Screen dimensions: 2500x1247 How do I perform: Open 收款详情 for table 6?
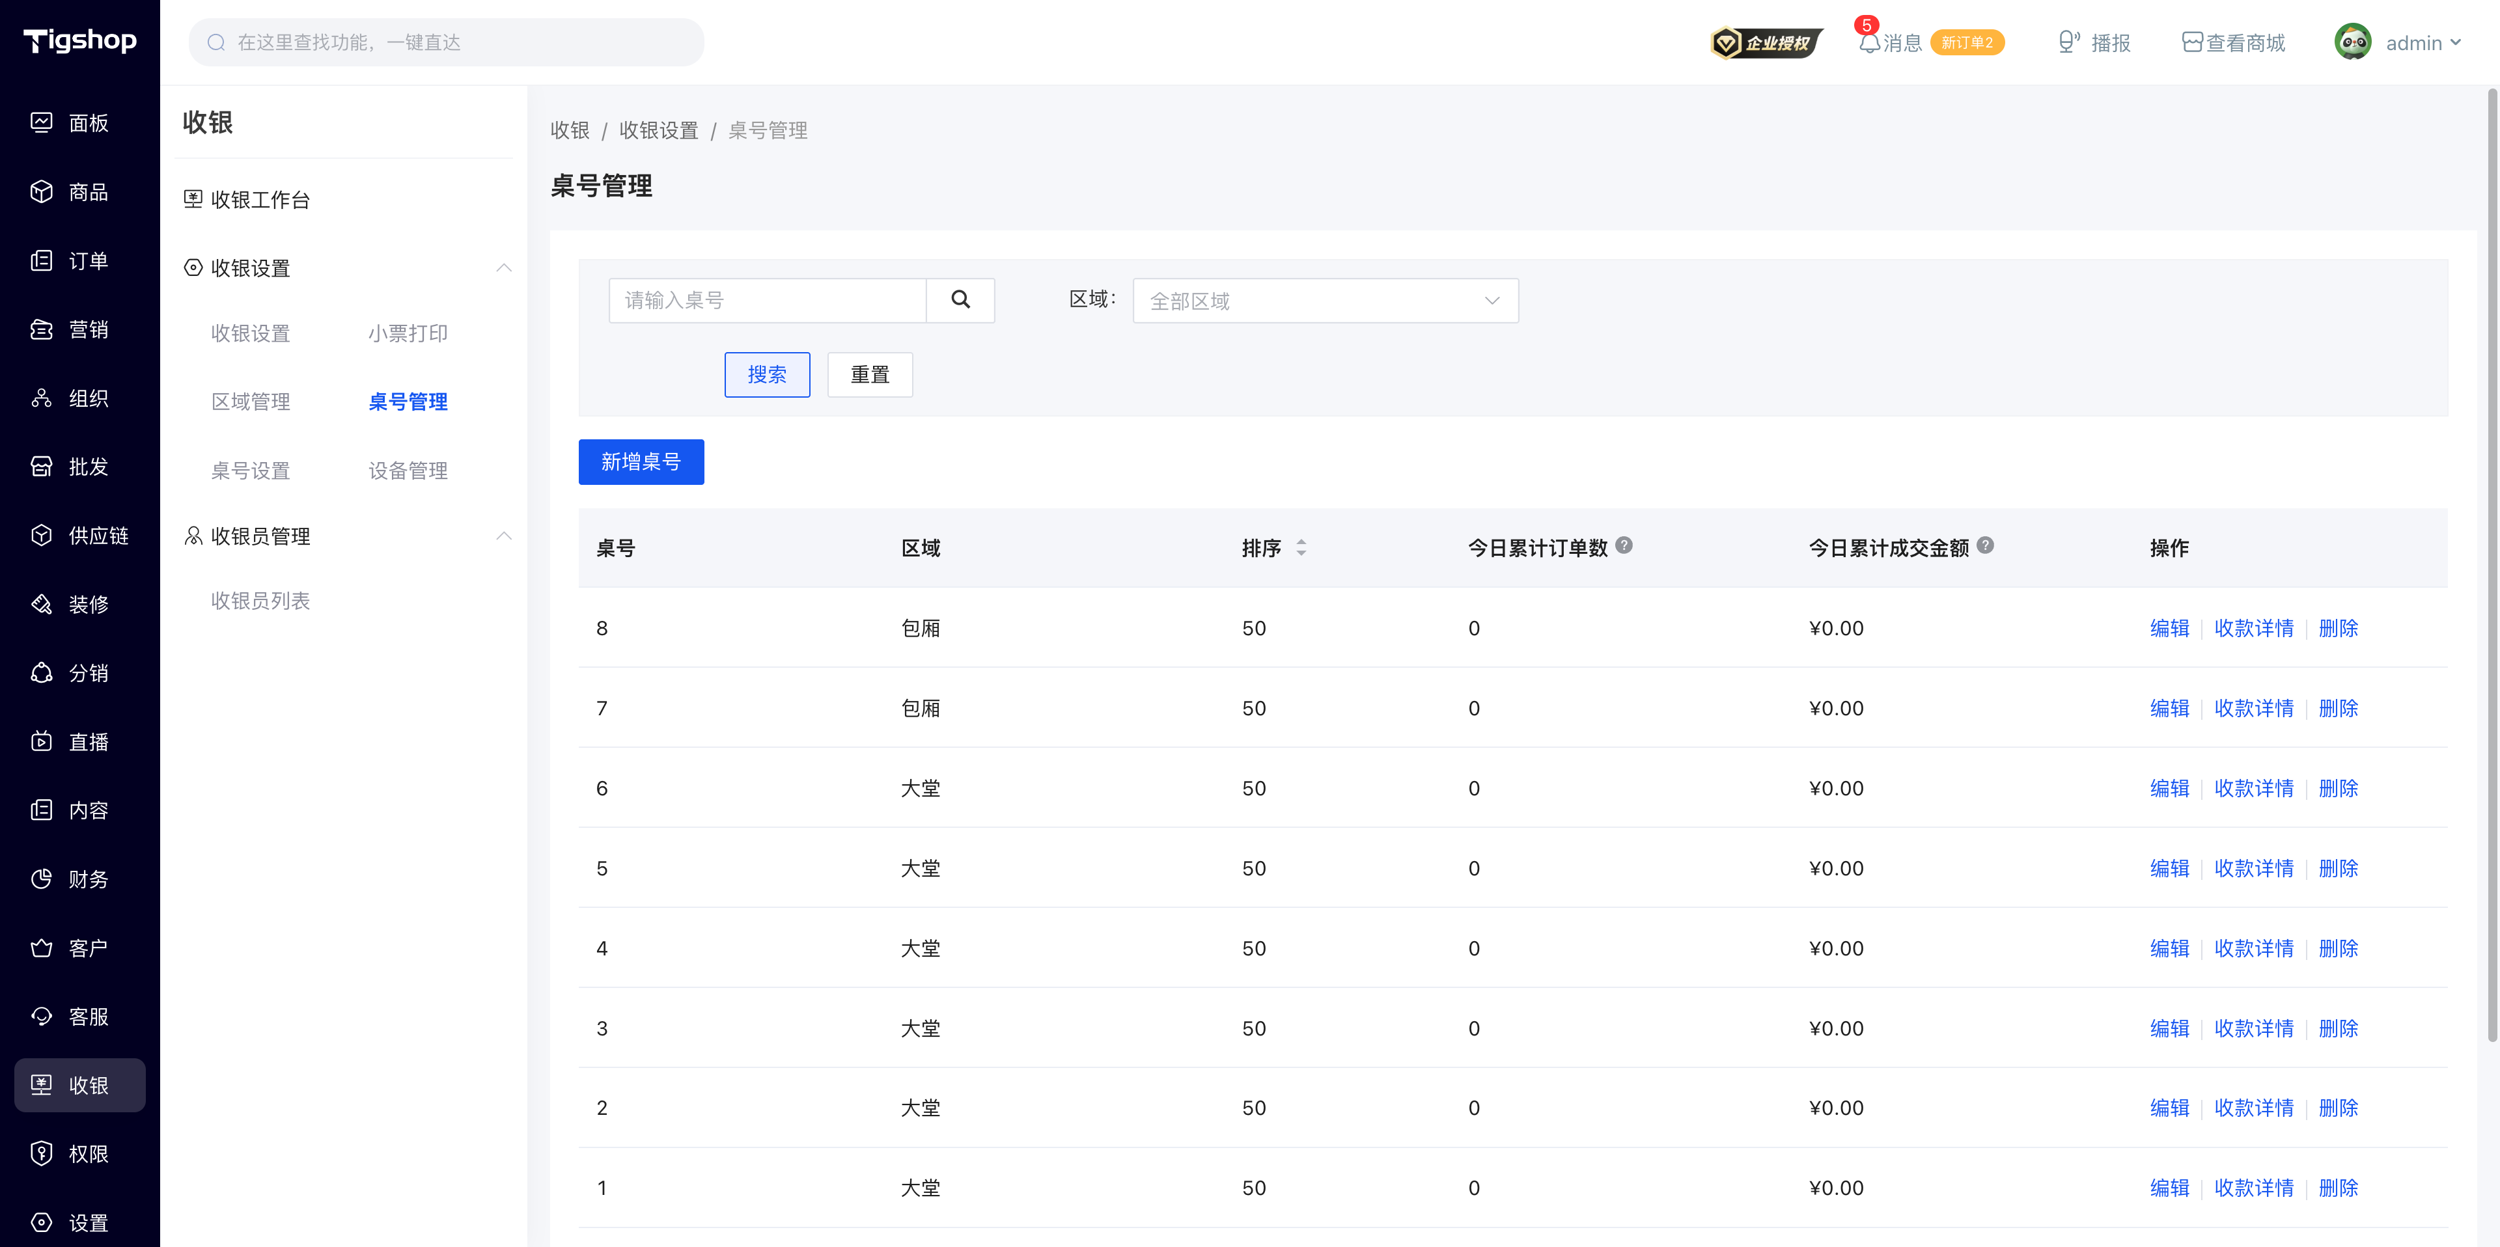(2253, 788)
